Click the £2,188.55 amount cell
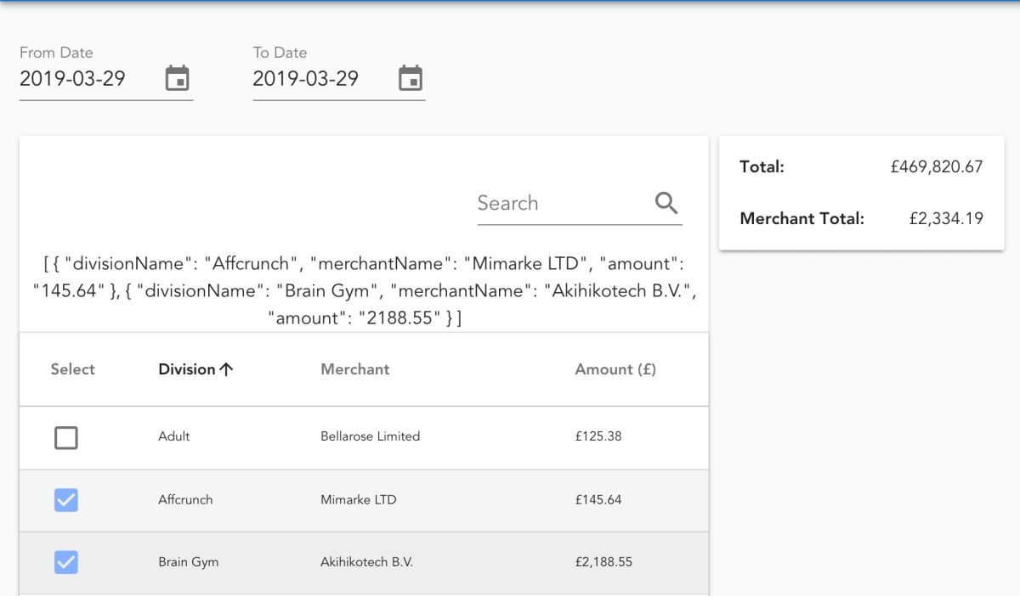 point(603,562)
